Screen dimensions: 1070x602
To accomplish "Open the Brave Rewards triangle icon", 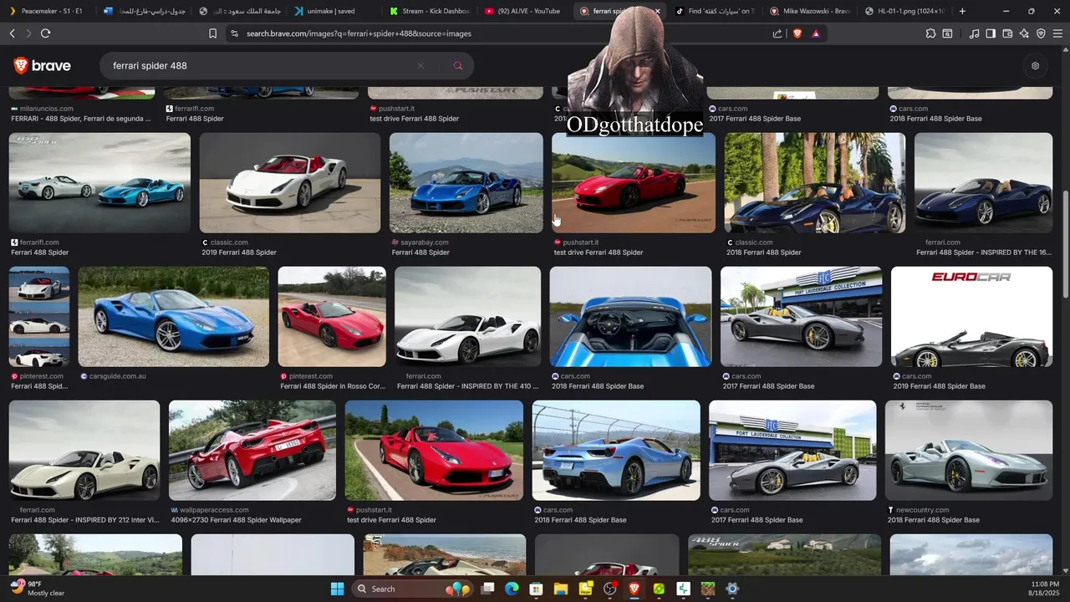I will [x=816, y=33].
